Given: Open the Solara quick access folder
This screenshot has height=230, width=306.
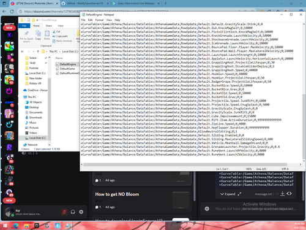Looking at the screenshot, I should click(32, 58).
